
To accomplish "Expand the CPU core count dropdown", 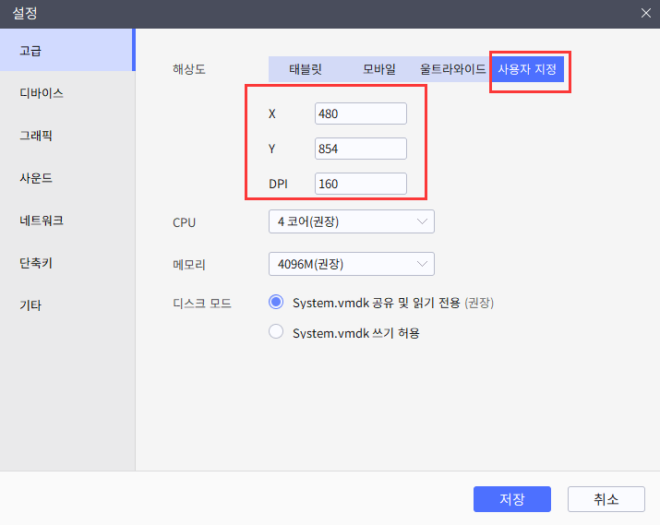I will (351, 221).
